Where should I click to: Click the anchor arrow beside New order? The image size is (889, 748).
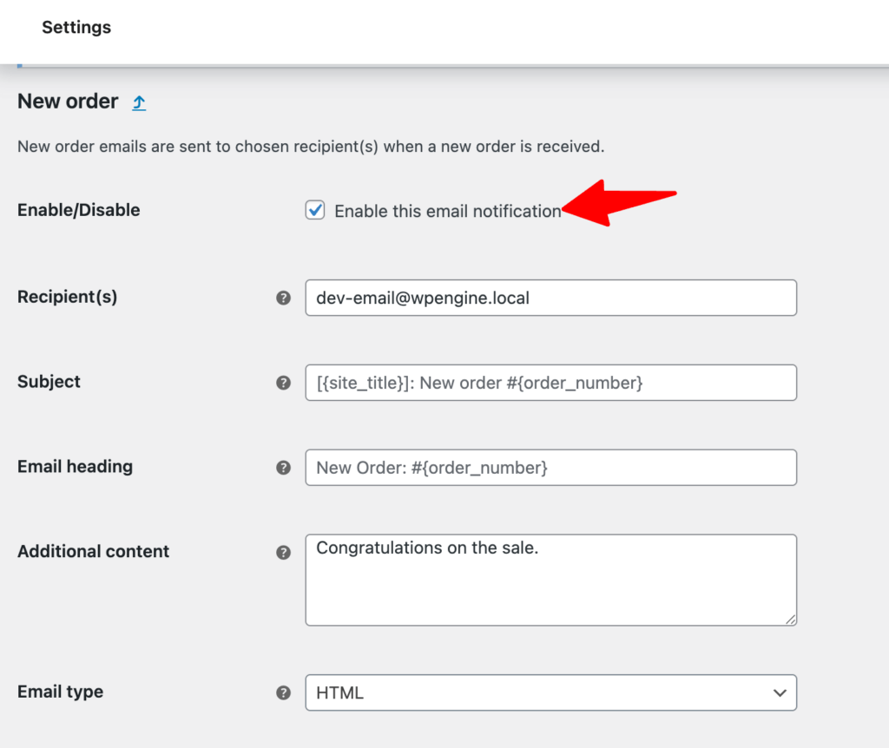139,102
